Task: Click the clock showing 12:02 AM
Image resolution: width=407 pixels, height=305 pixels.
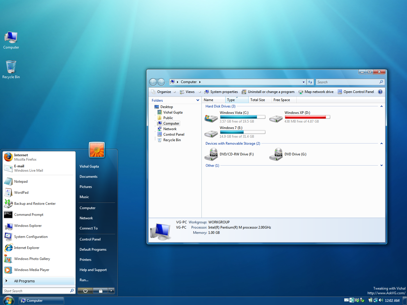Action: tap(392, 301)
